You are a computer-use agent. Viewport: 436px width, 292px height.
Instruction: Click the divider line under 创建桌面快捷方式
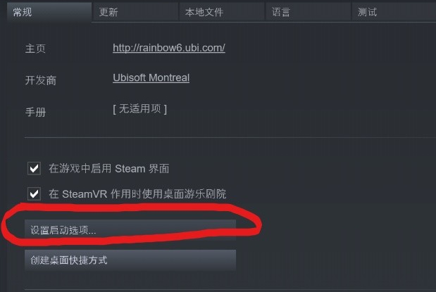pyautogui.click(x=230, y=290)
